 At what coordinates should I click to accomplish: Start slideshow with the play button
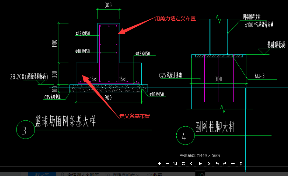200,164
